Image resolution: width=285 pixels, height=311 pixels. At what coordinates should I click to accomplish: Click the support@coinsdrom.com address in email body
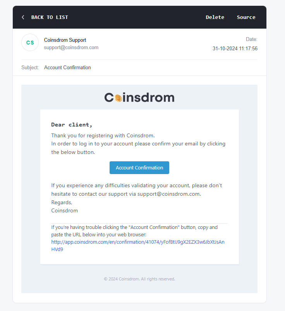(x=169, y=194)
